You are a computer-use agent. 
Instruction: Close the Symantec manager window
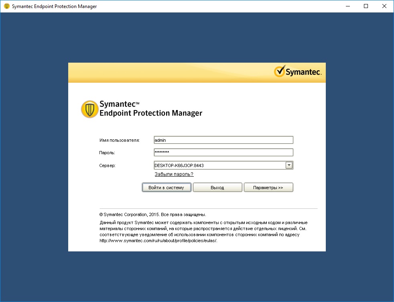384,6
